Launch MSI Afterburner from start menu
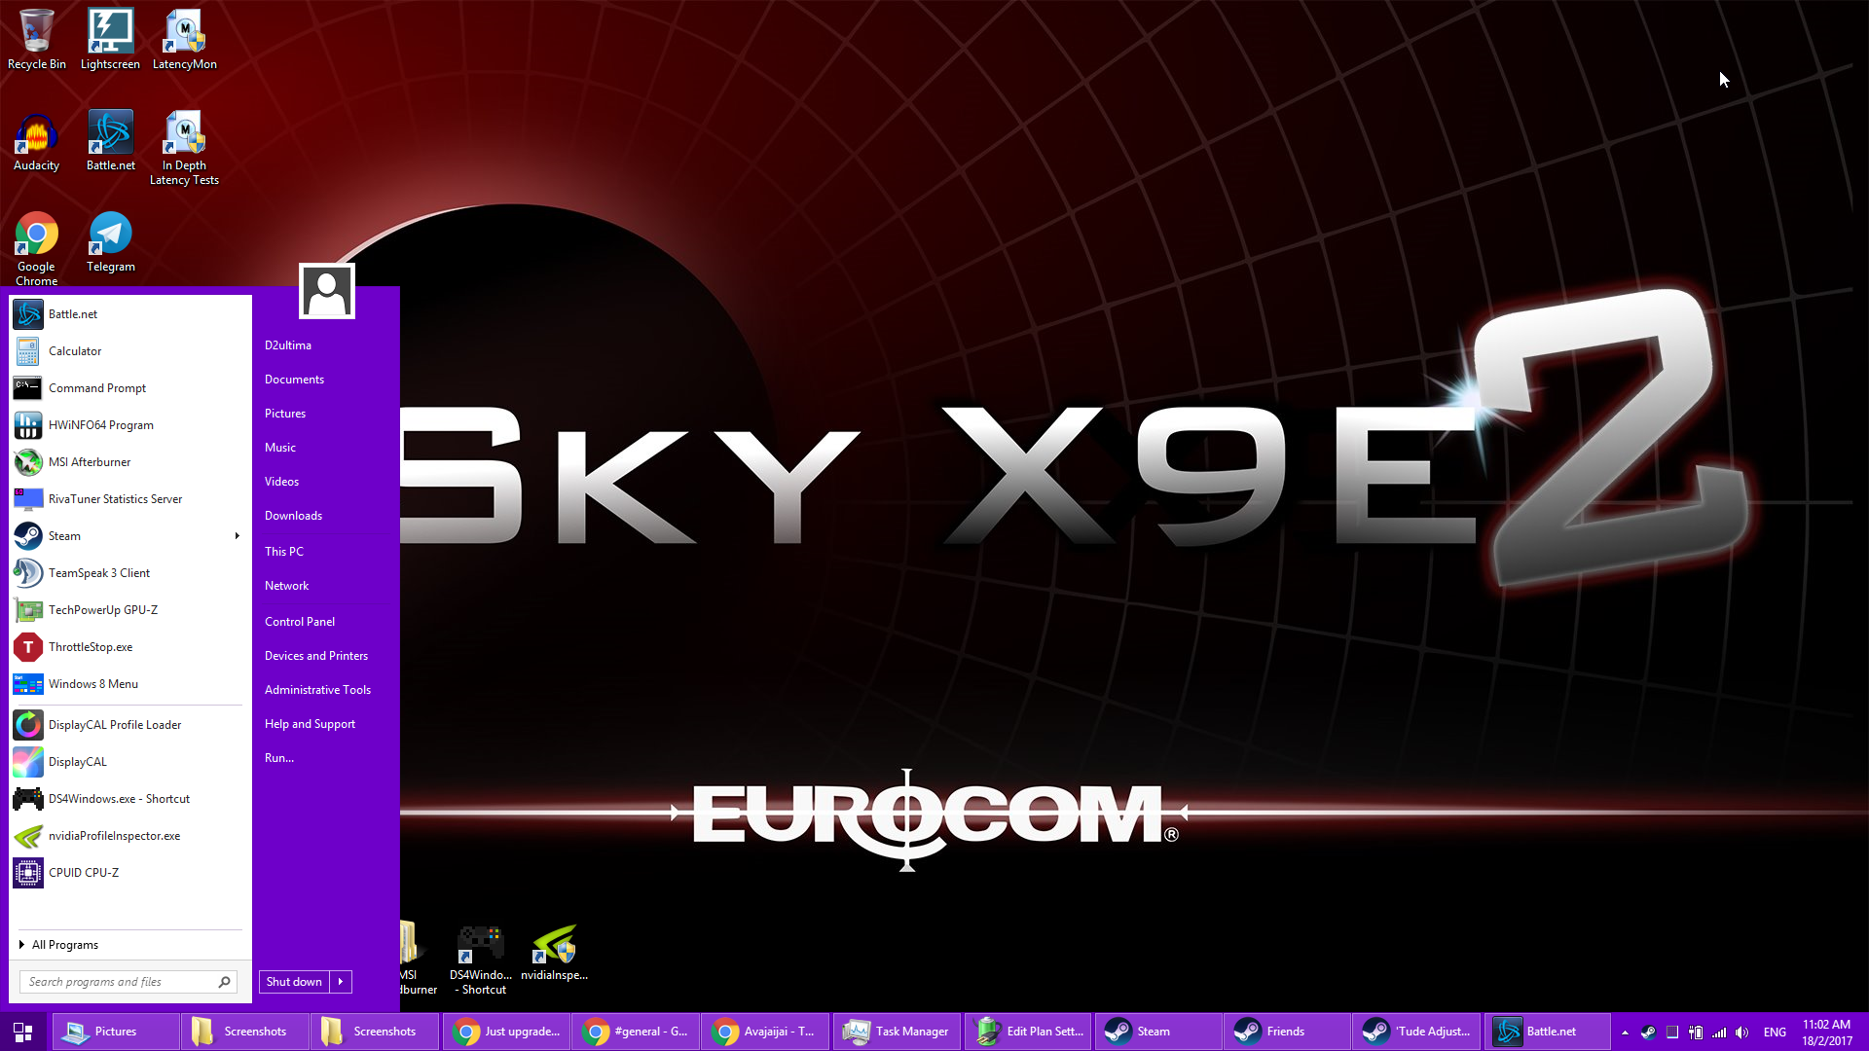This screenshot has width=1869, height=1051. [x=130, y=462]
